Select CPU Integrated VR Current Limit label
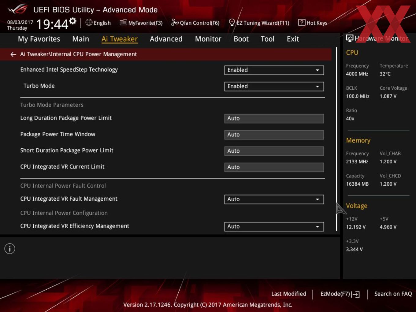The image size is (416, 312). [x=62, y=167]
